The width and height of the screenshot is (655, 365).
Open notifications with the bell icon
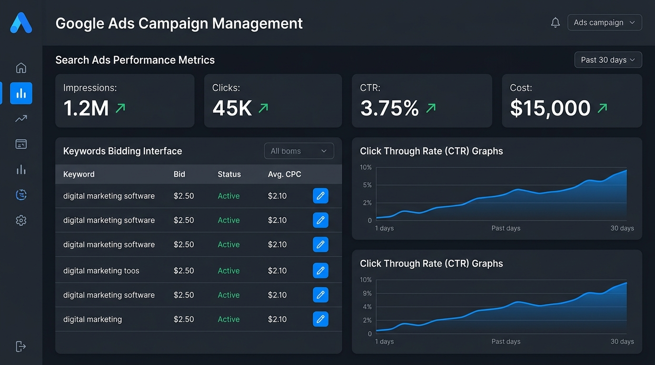556,23
